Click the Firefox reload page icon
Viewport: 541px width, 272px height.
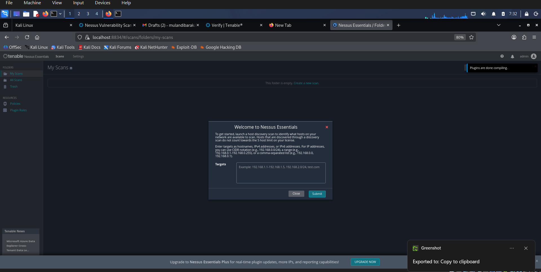[x=27, y=37]
